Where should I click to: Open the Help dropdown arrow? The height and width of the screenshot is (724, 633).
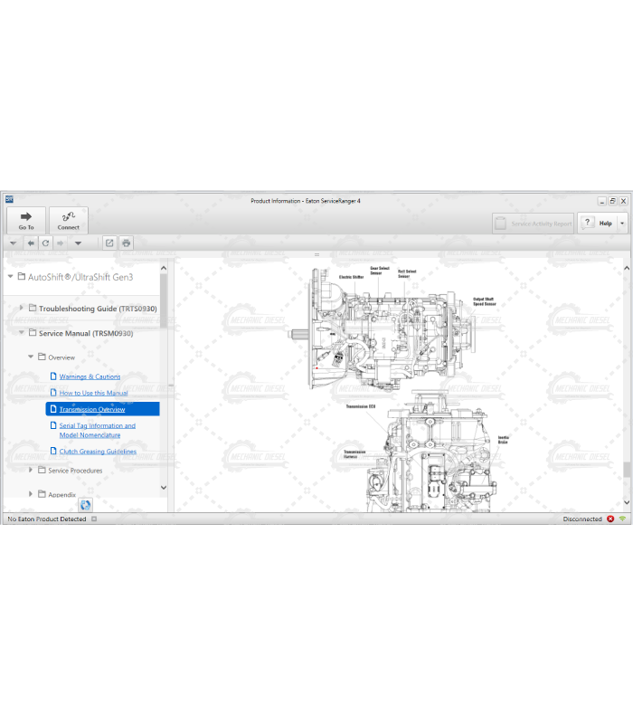pos(621,223)
